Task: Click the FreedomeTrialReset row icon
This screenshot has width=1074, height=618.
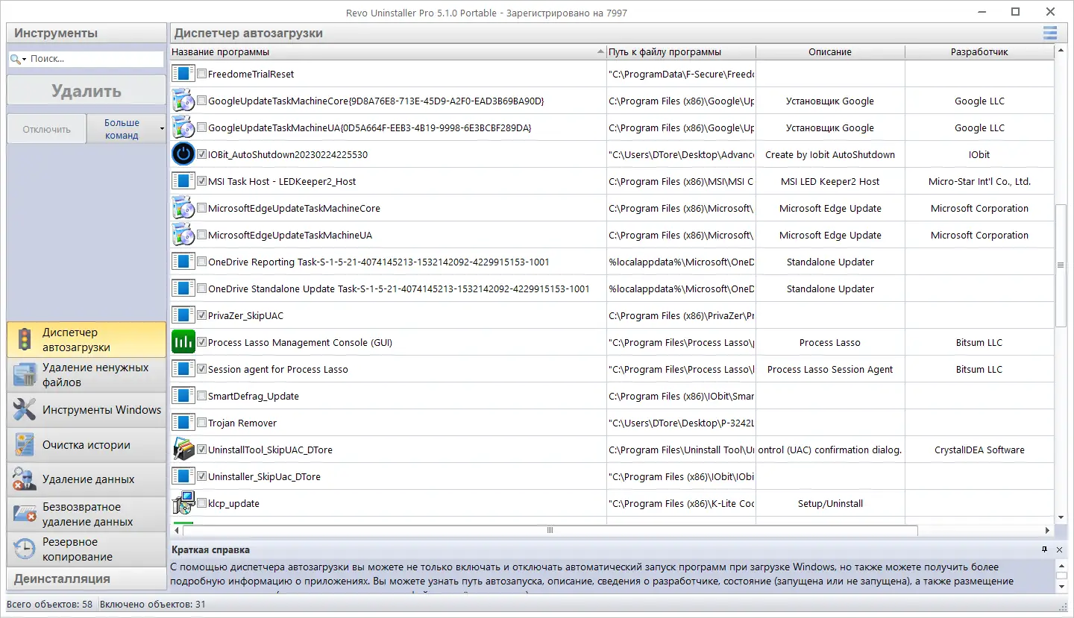Action: [x=183, y=74]
